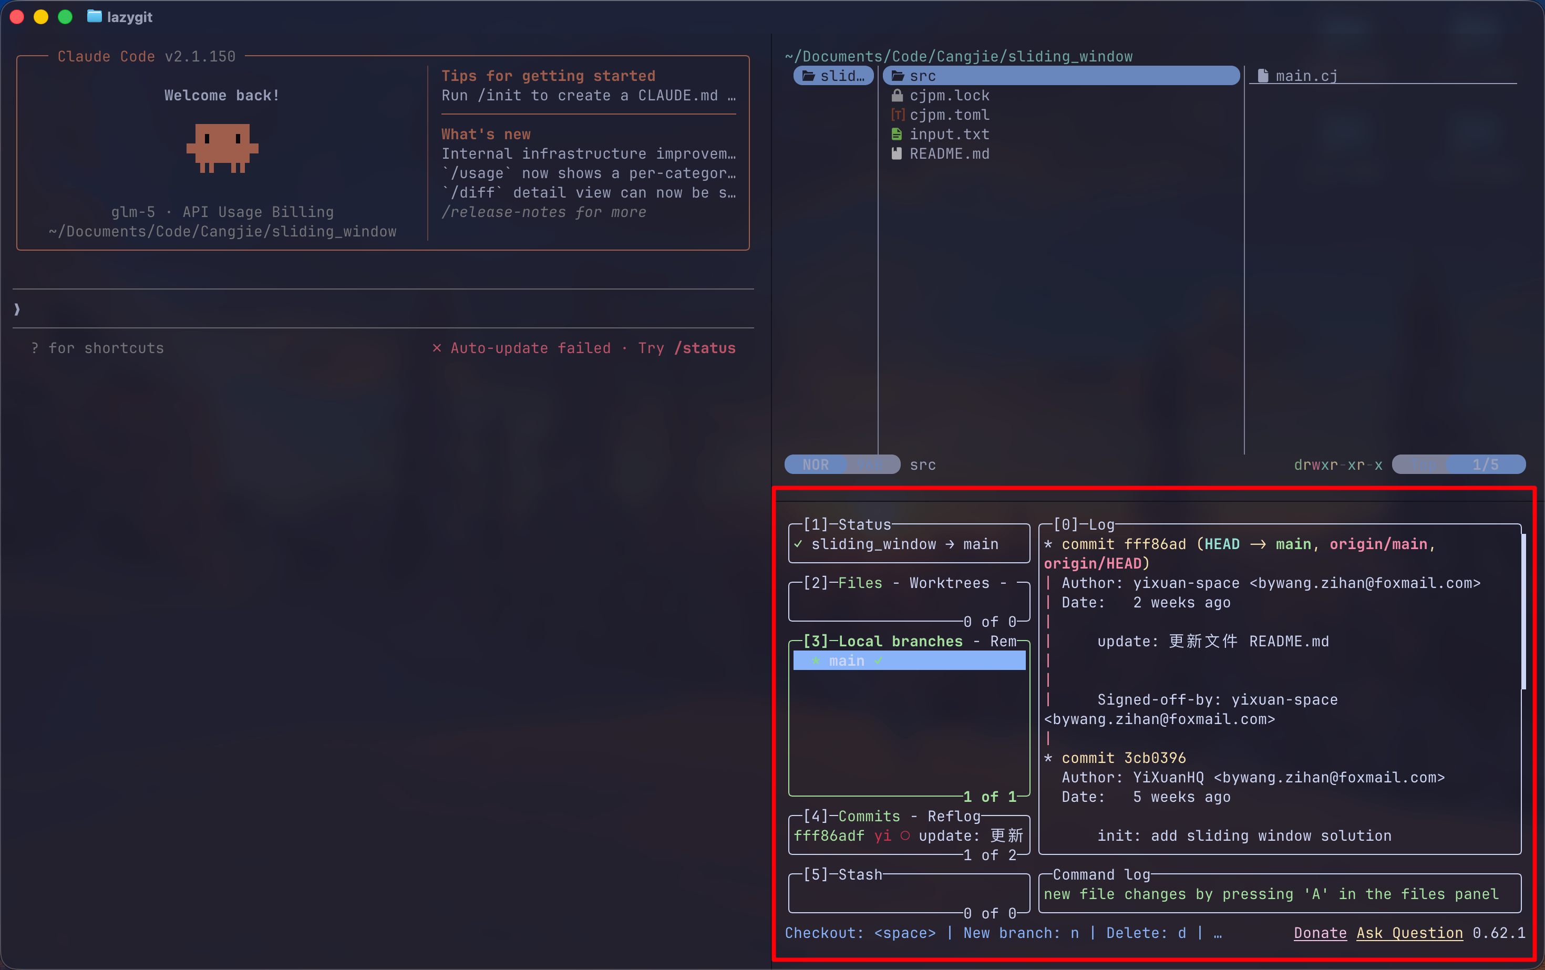The image size is (1545, 970).
Task: Click the drwxr-xr-x permissions text
Action: [x=1338, y=465]
